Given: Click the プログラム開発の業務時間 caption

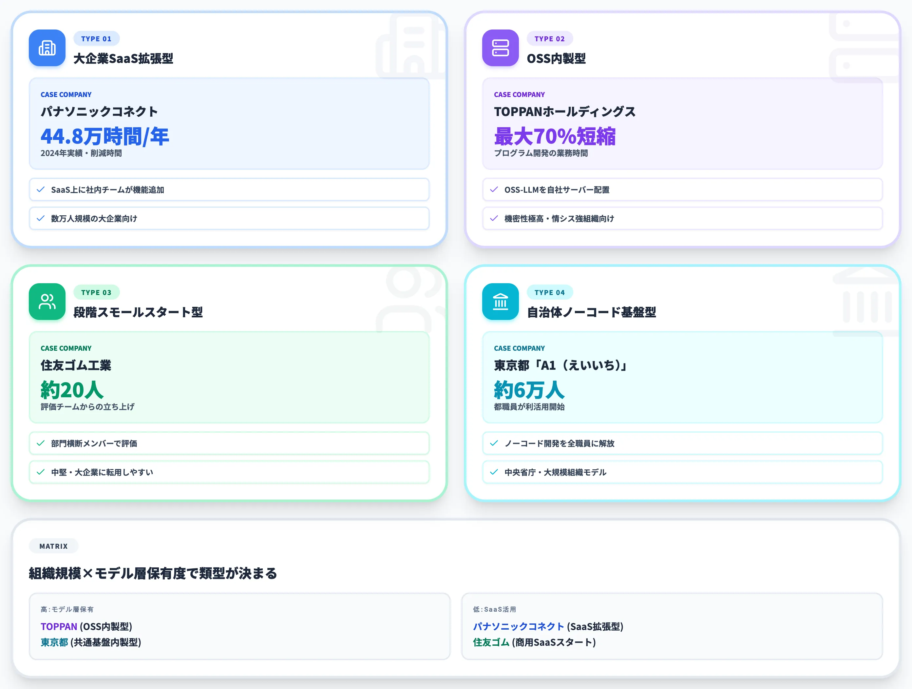Looking at the screenshot, I should tap(541, 153).
